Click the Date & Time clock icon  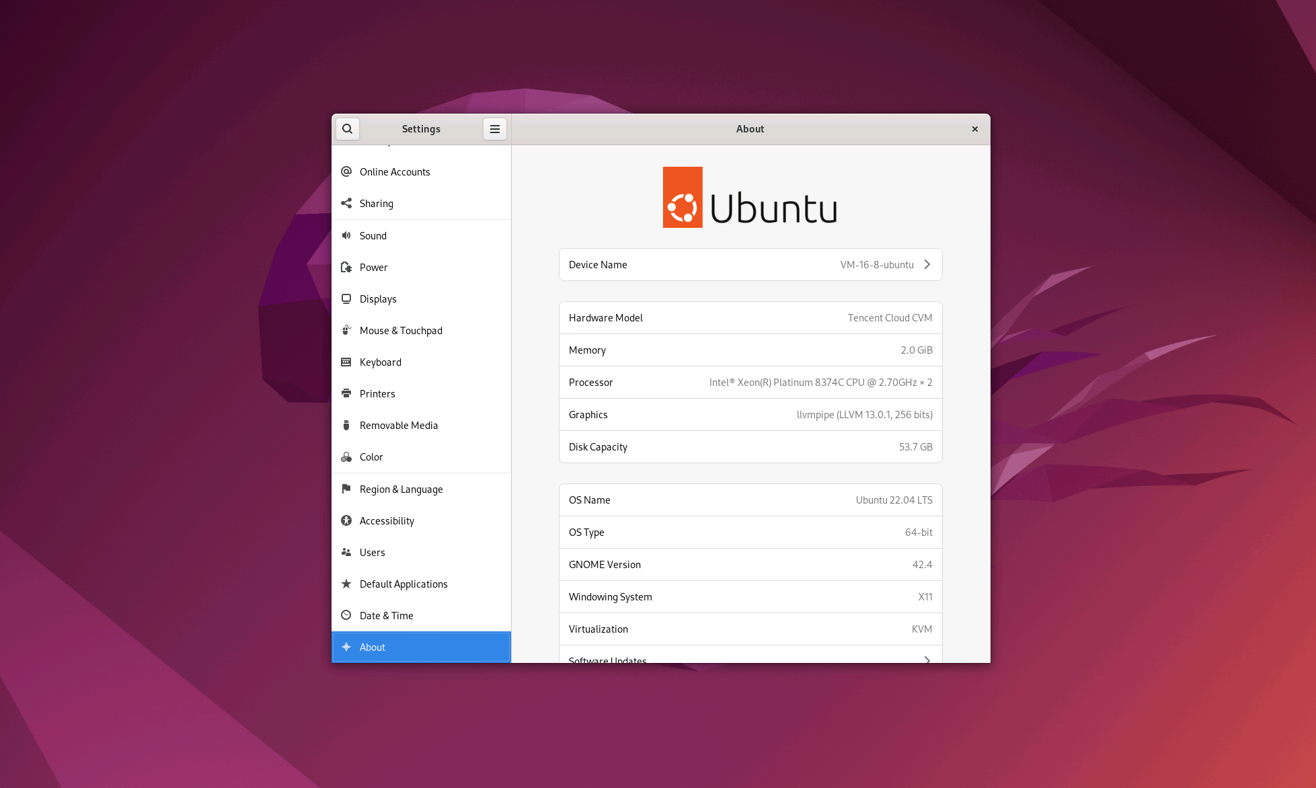tap(346, 615)
